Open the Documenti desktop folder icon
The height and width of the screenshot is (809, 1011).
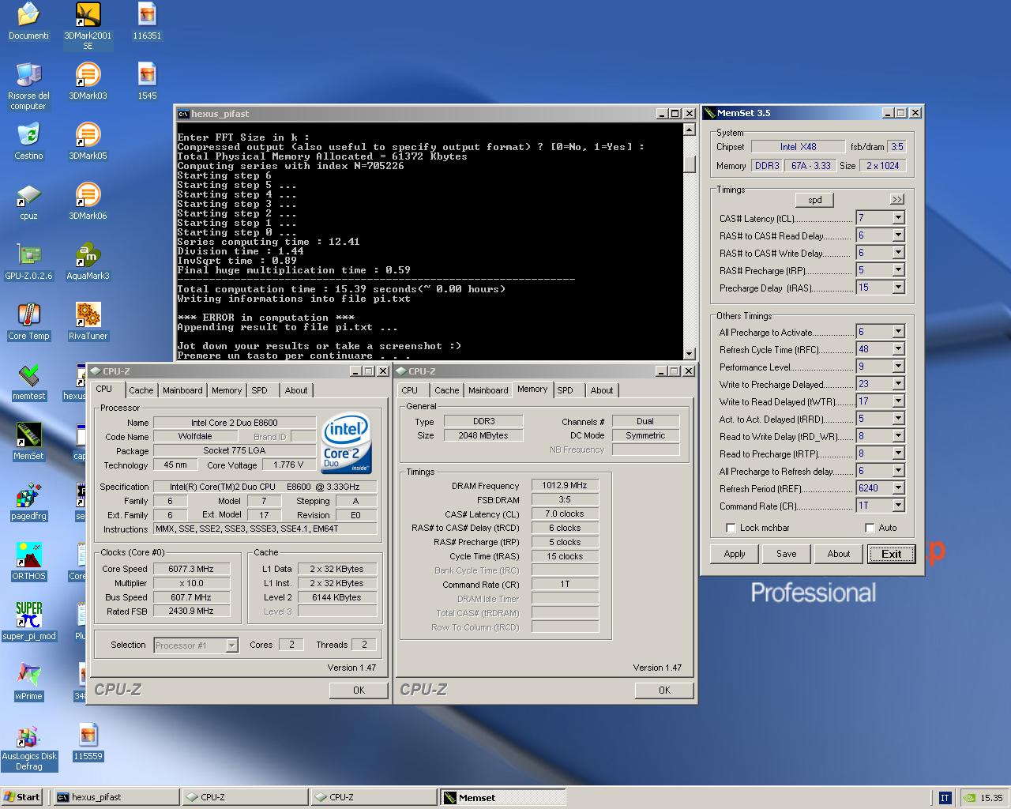point(28,21)
